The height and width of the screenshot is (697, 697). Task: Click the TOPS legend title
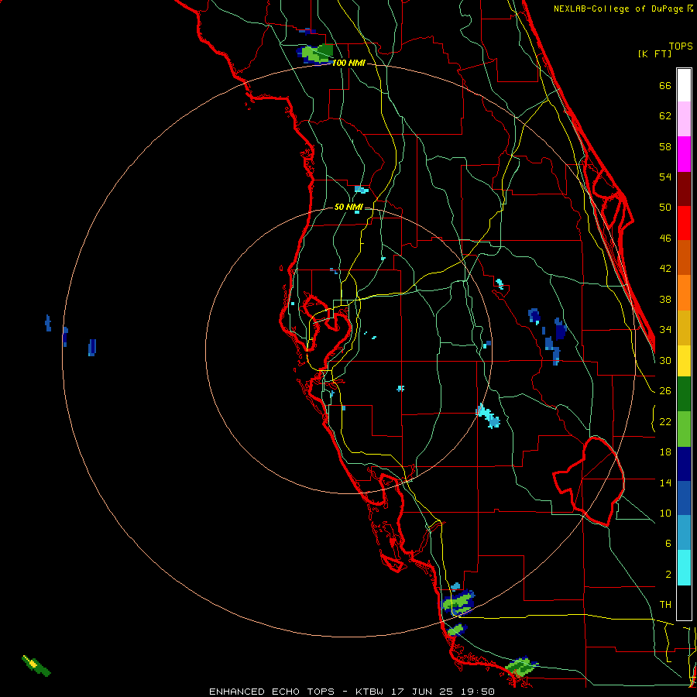pyautogui.click(x=681, y=46)
